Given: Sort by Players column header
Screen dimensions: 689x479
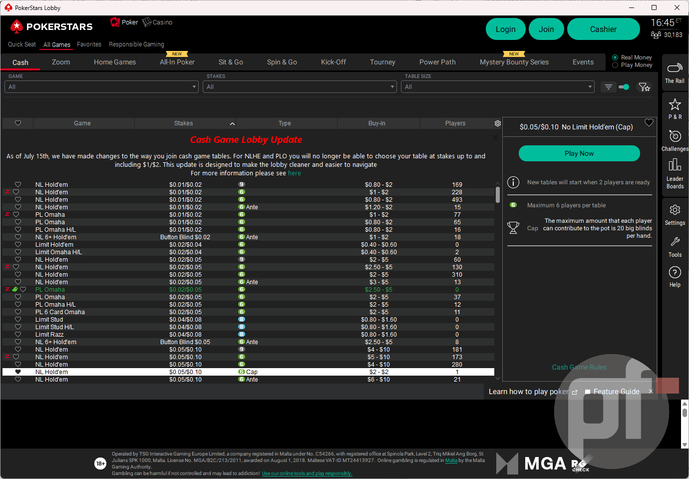Looking at the screenshot, I should 455,123.
